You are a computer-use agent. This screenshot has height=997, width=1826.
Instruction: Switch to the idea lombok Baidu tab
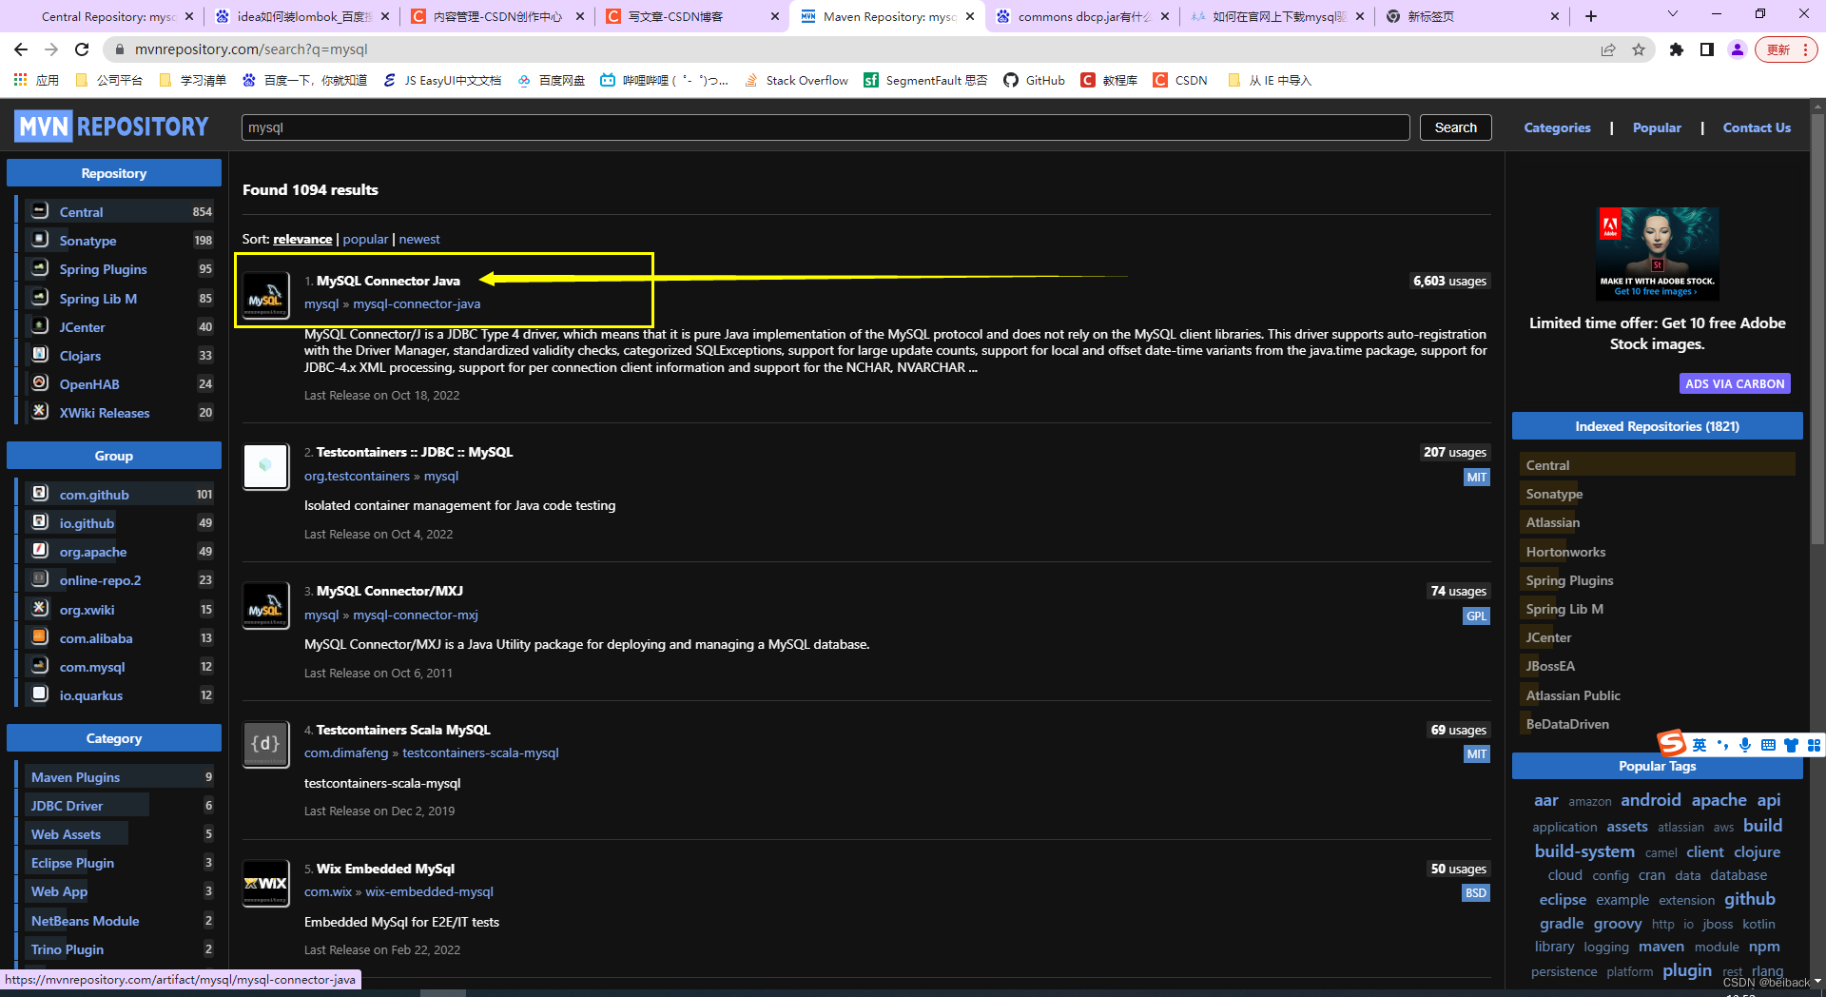[302, 16]
